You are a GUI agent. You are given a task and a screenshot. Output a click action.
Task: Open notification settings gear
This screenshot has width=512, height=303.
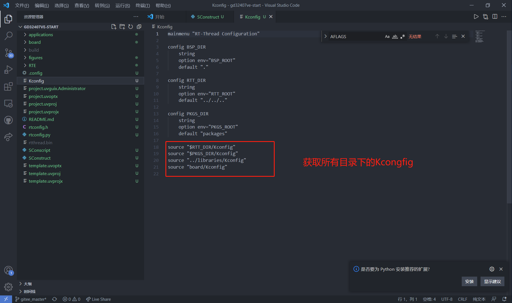(492, 269)
